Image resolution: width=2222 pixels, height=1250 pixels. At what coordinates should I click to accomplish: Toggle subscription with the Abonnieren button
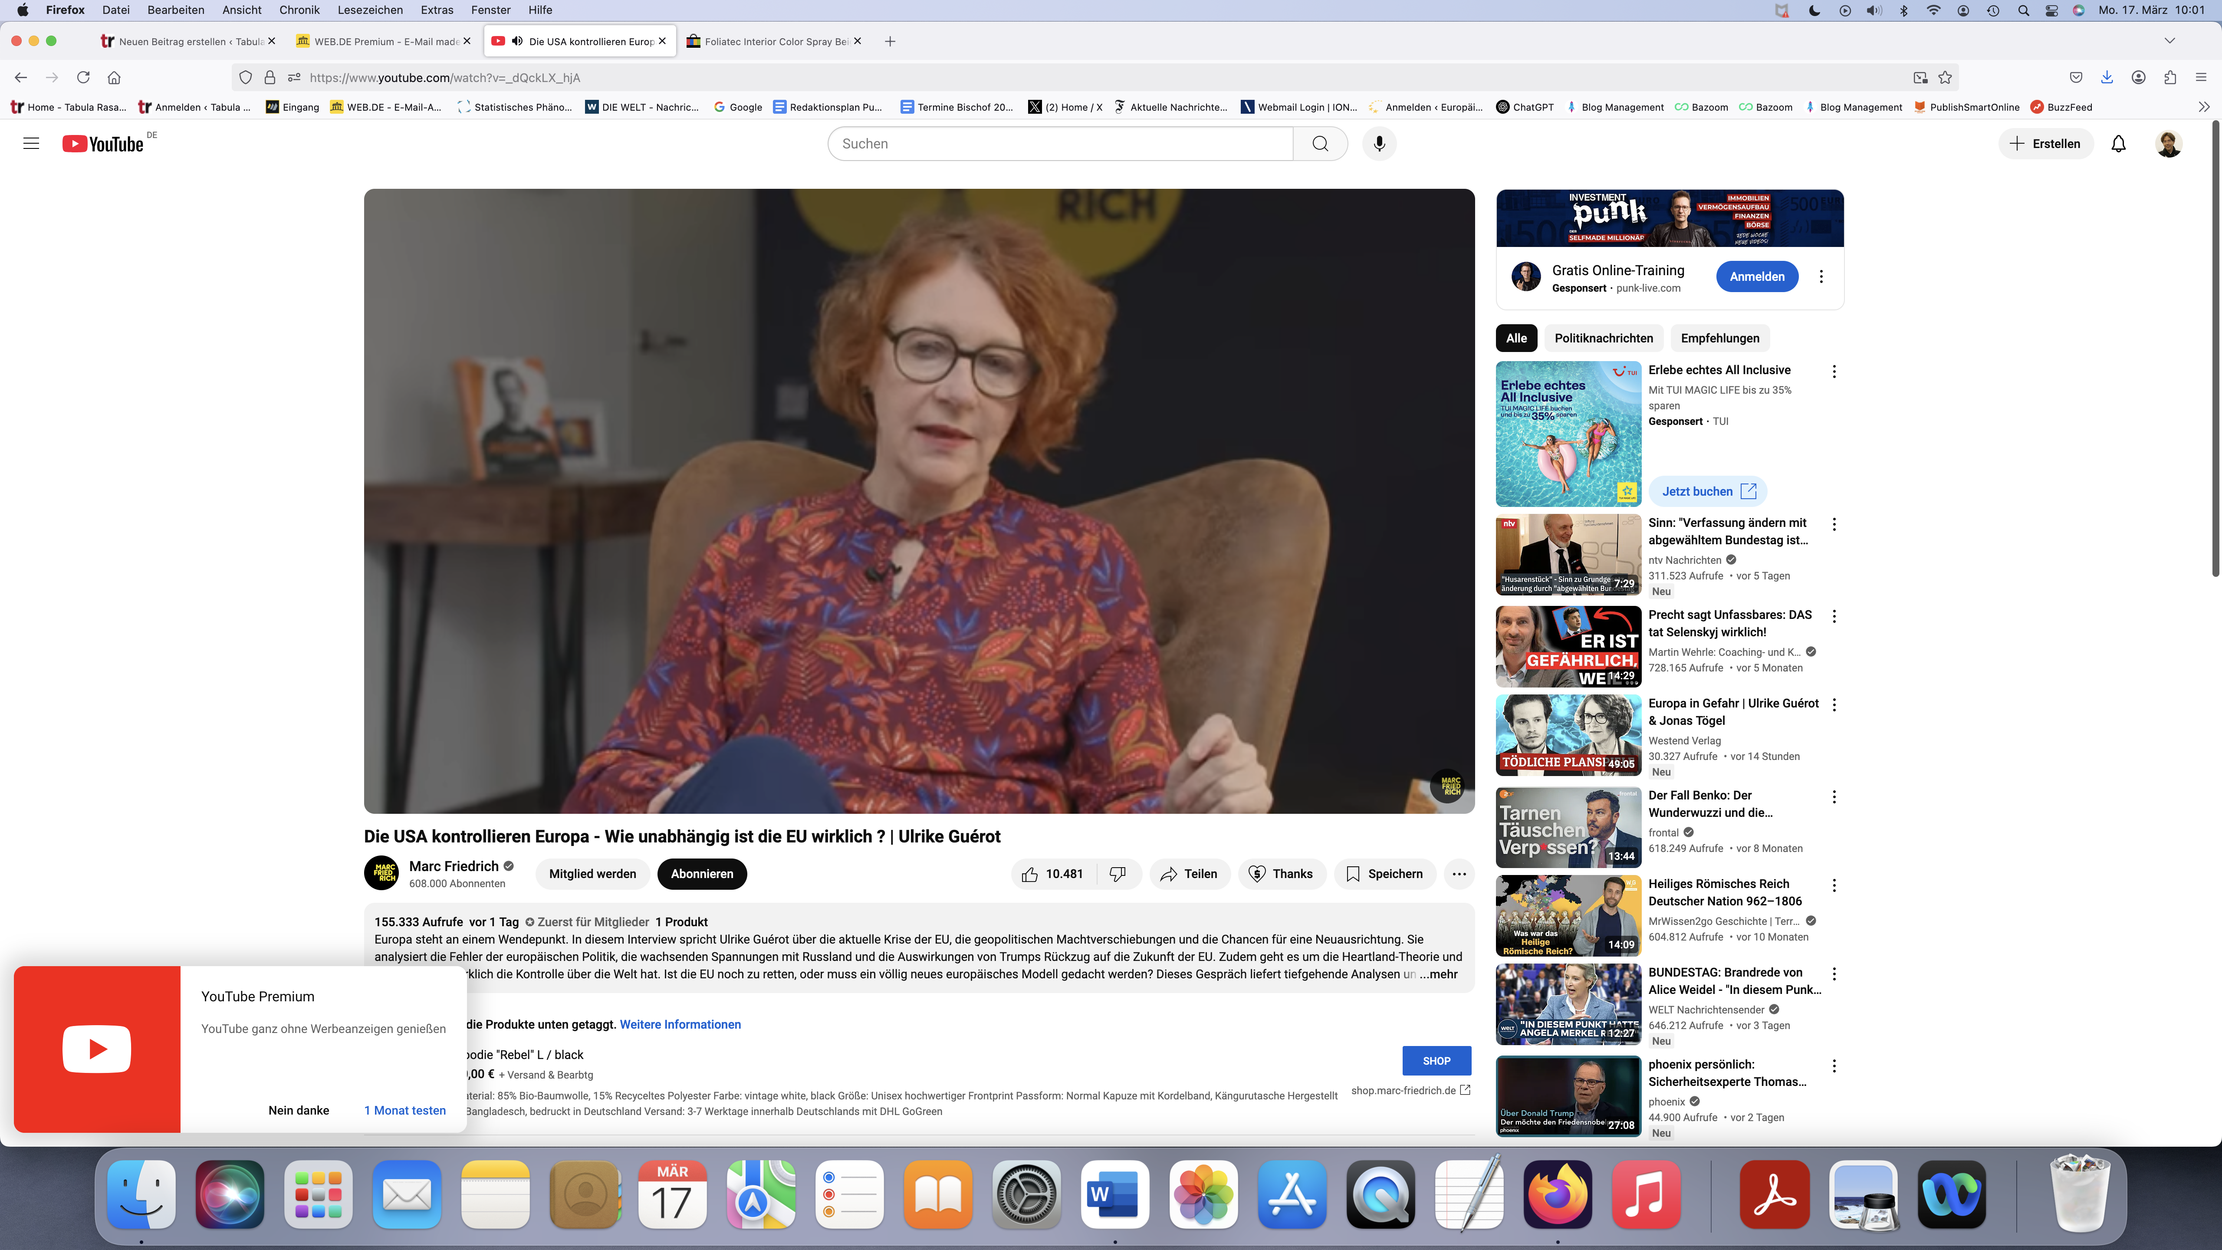[701, 874]
